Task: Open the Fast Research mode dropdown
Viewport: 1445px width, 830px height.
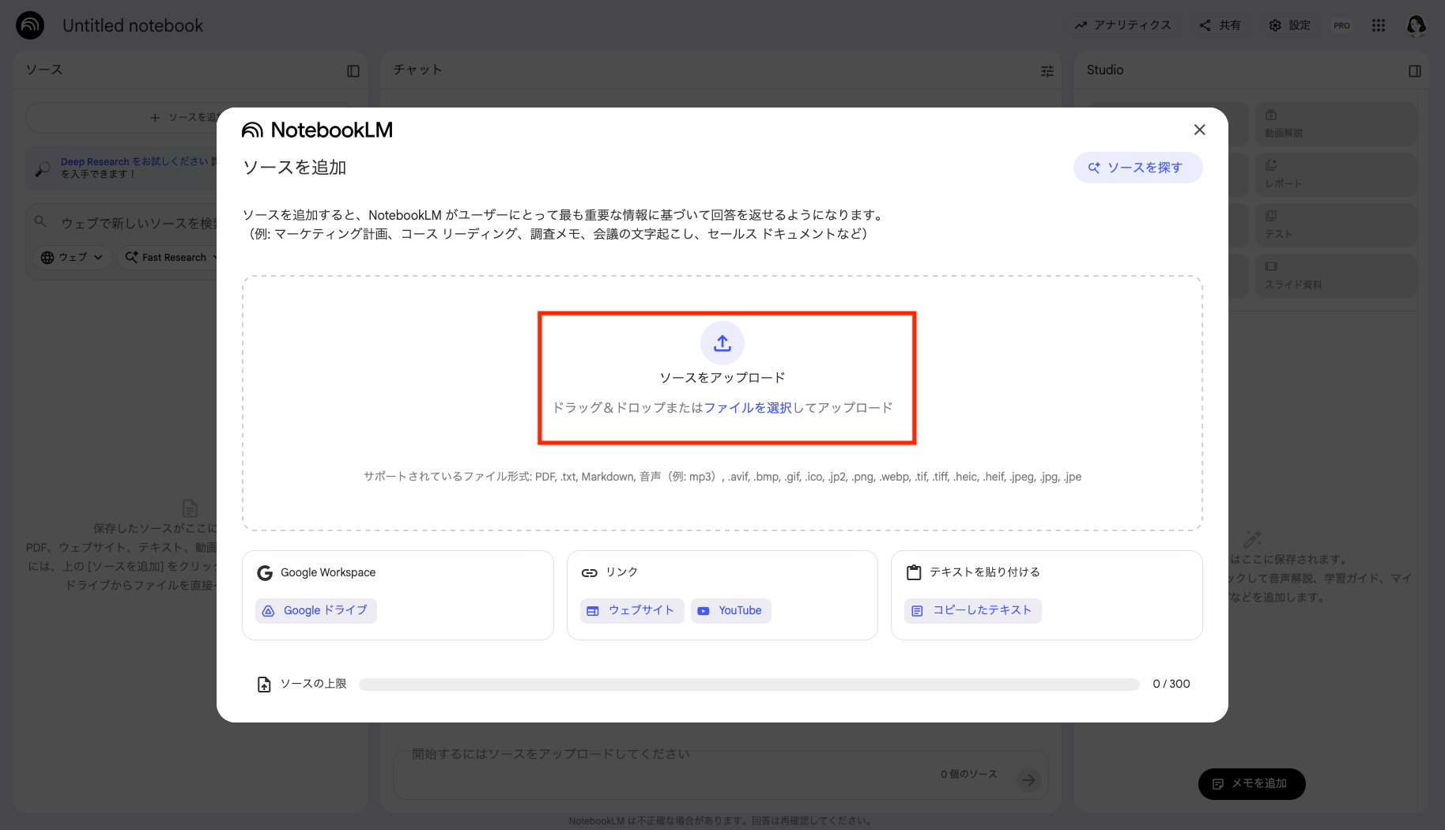Action: tap(172, 257)
